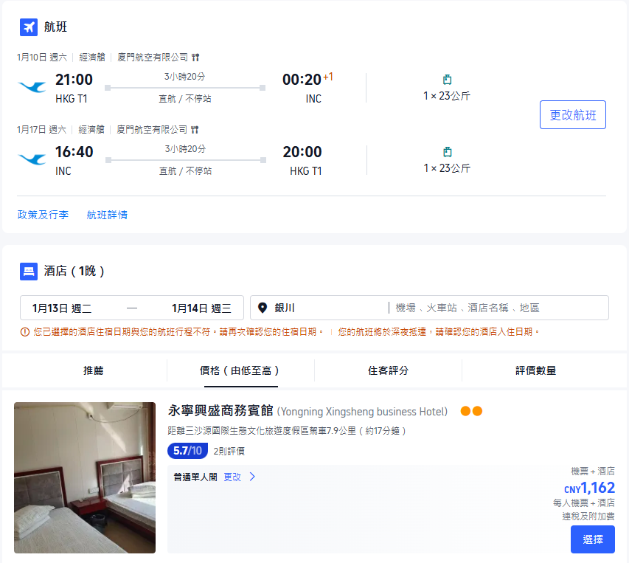Click the blue 選擇 button for the hotel
The image size is (629, 563).
(x=592, y=539)
